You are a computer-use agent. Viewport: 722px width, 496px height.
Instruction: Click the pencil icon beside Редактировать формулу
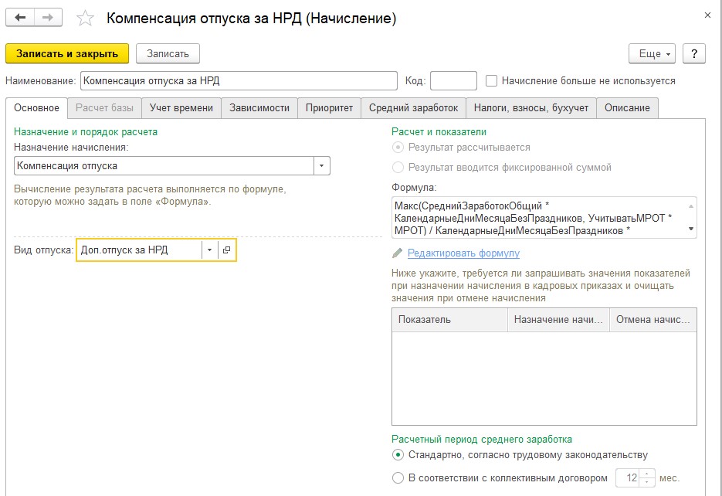tap(397, 253)
